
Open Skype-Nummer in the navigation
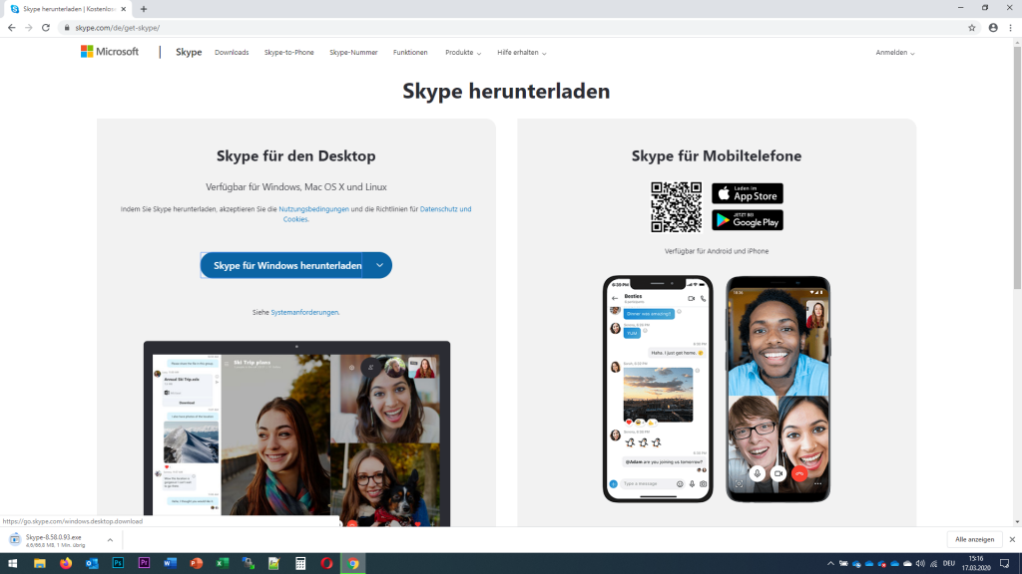pyautogui.click(x=353, y=53)
